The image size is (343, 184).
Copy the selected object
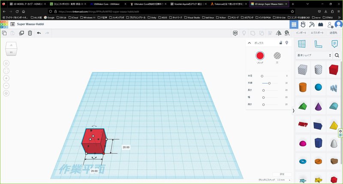(x=4, y=33)
